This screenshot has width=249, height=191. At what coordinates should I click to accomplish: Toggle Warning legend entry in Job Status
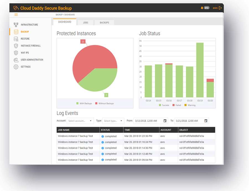click(x=190, y=105)
